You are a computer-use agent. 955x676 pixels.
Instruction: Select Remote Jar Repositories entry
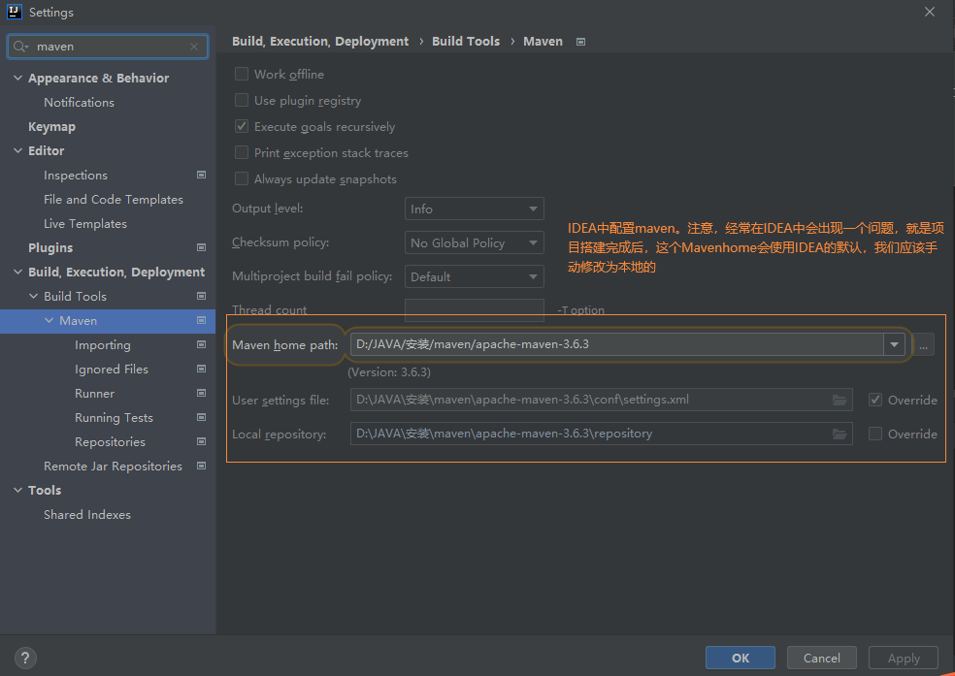113,467
